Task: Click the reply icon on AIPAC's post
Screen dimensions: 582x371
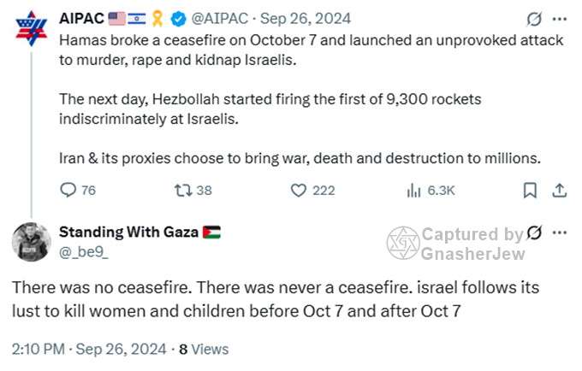Action: [x=69, y=190]
